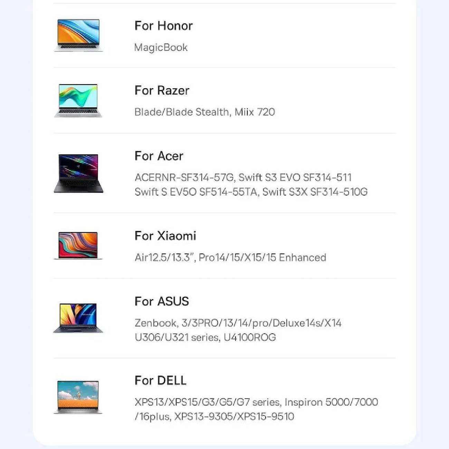Click the DELL laptop image
Image resolution: width=449 pixels, height=449 pixels.
(78, 397)
